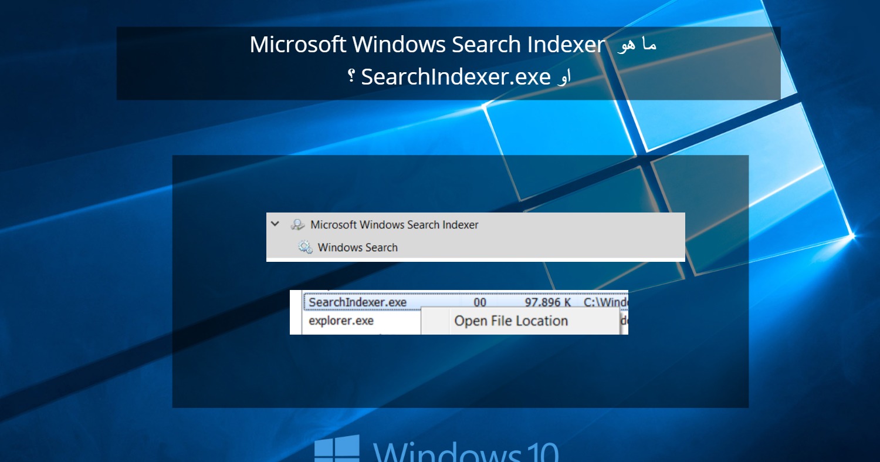The width and height of the screenshot is (880, 462).
Task: Collapse the Microsoft Windows Search Indexer chevron
Action: [x=275, y=224]
